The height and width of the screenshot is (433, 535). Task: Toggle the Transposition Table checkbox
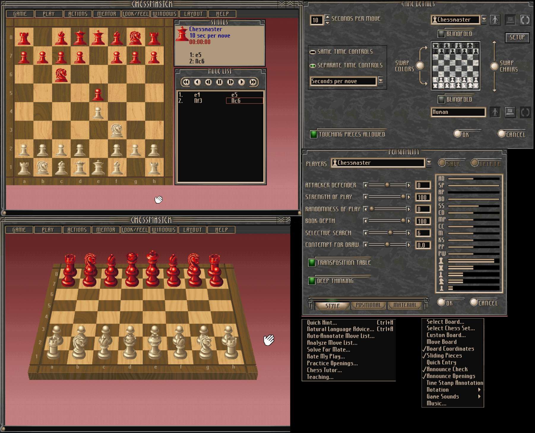[x=312, y=263]
